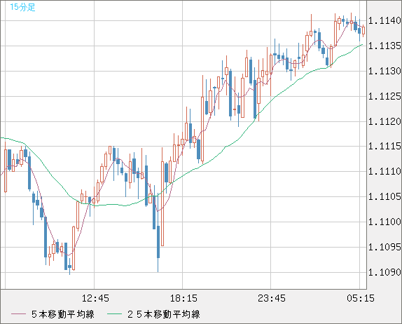Click the 1.1100 price axis label

(x=384, y=222)
